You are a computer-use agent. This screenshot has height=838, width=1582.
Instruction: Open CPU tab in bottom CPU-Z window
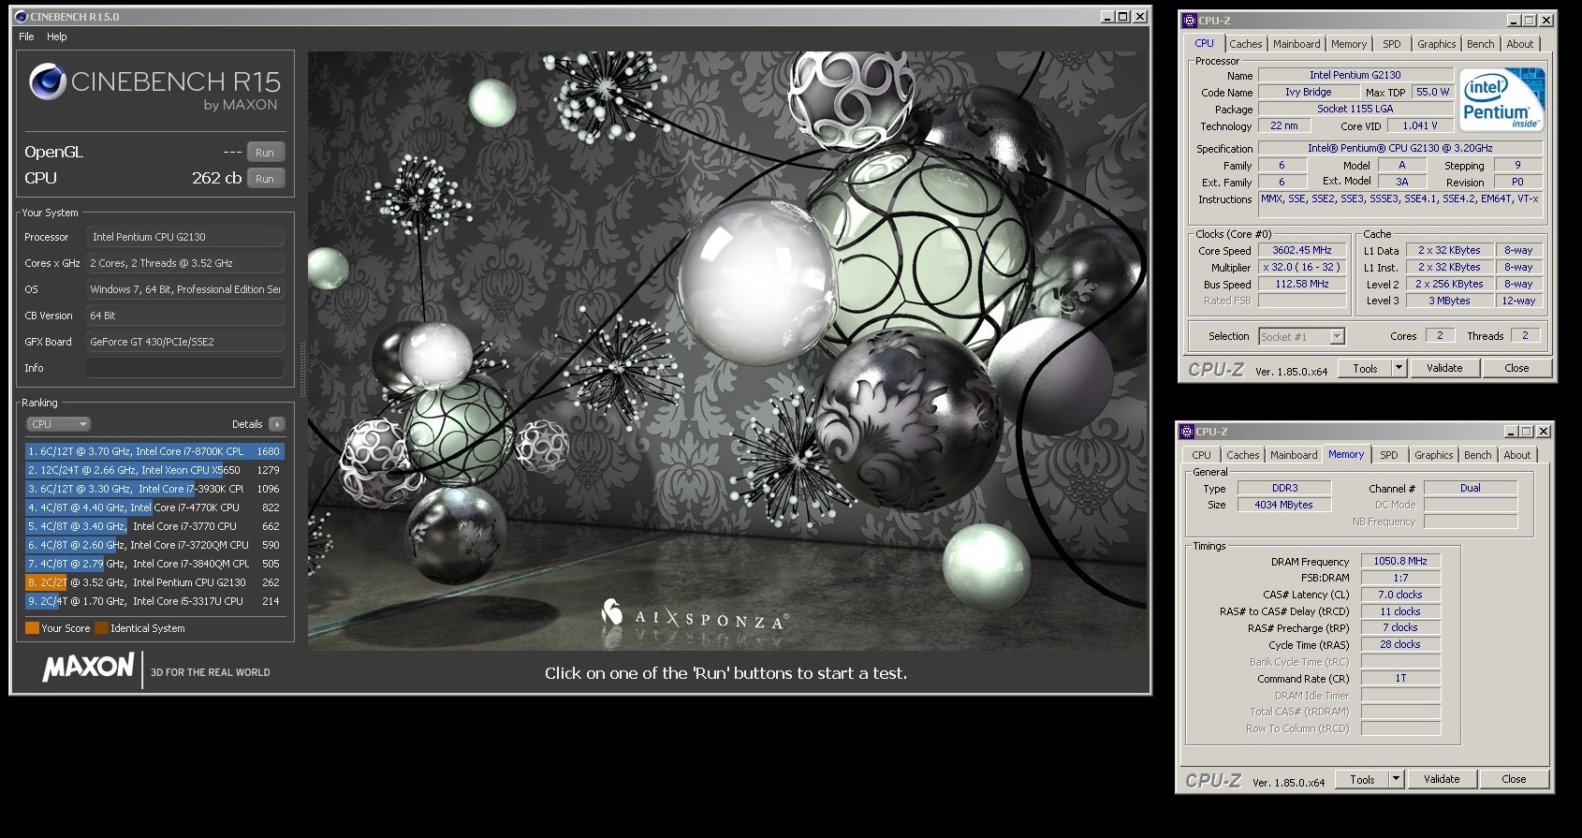point(1201,455)
